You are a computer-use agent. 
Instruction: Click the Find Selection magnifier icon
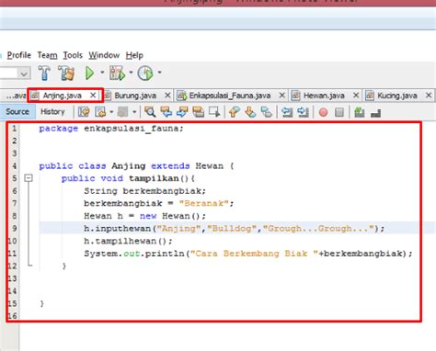150,112
